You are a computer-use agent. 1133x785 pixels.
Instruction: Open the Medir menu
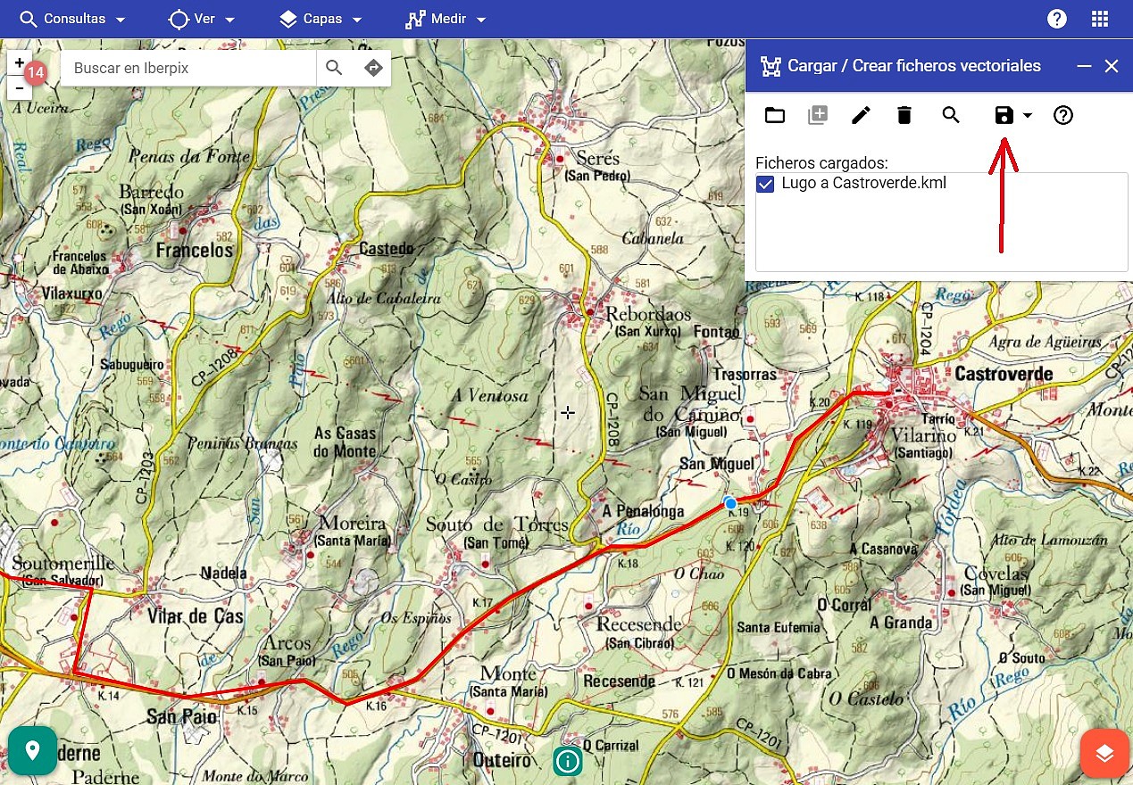[x=446, y=19]
